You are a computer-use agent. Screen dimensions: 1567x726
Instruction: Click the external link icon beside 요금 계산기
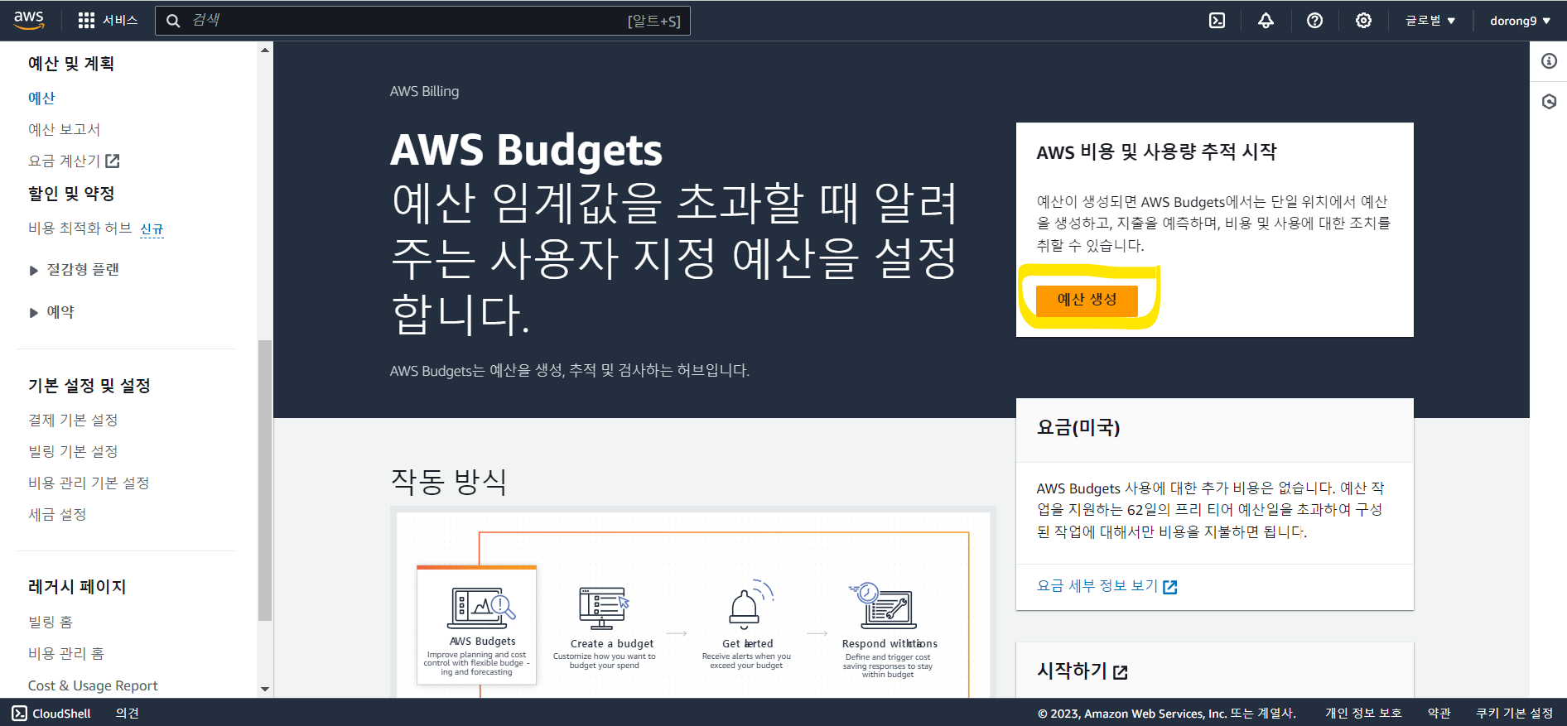113,161
